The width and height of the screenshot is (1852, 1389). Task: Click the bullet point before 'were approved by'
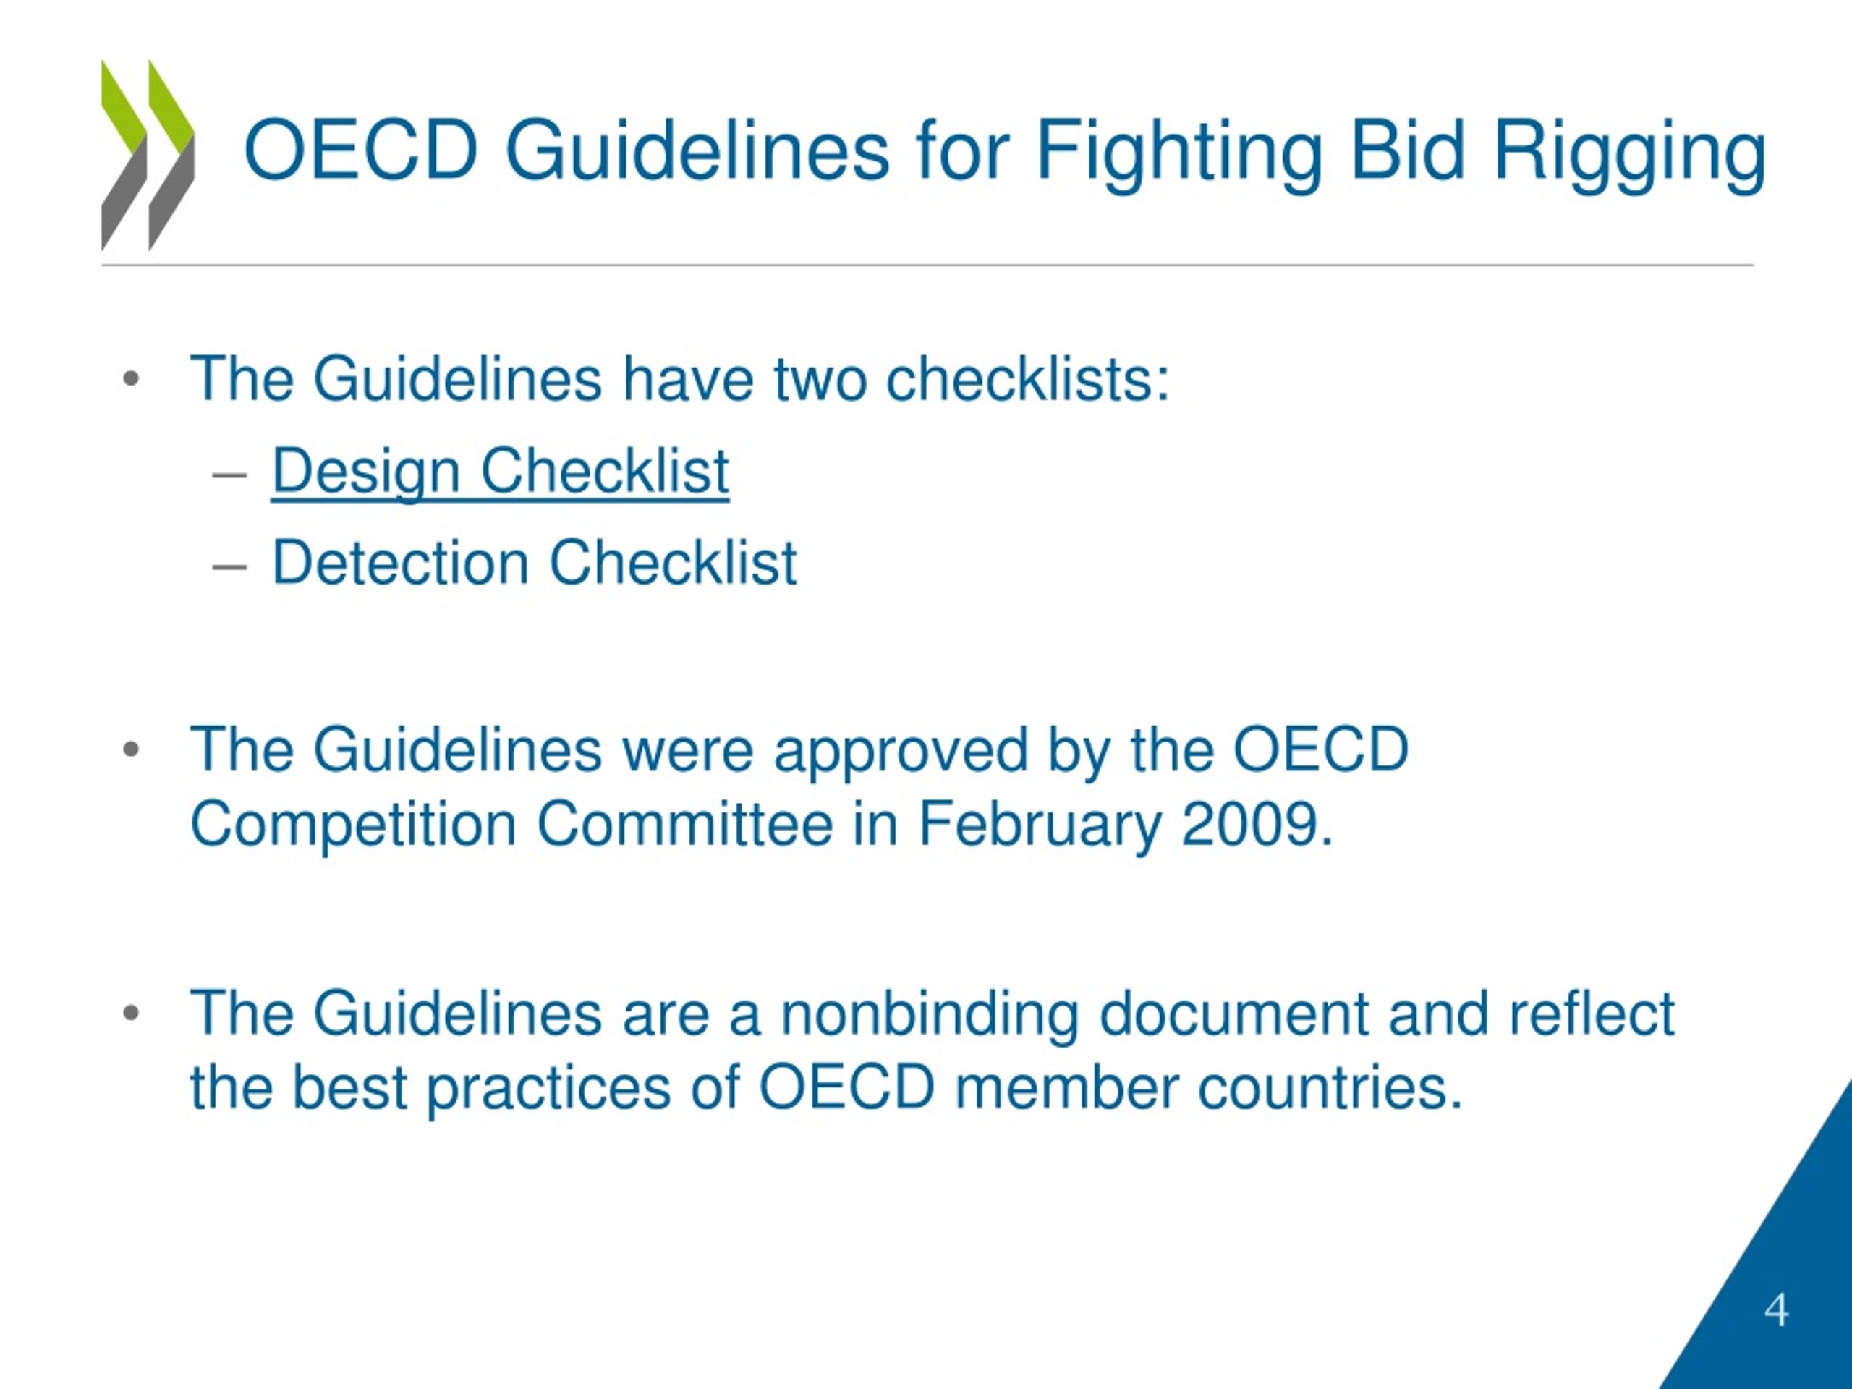tap(131, 749)
